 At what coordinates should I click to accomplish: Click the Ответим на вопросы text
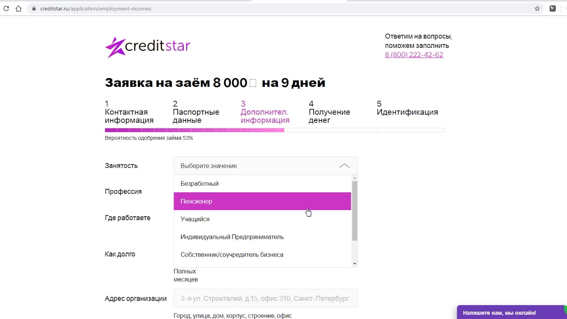point(418,41)
